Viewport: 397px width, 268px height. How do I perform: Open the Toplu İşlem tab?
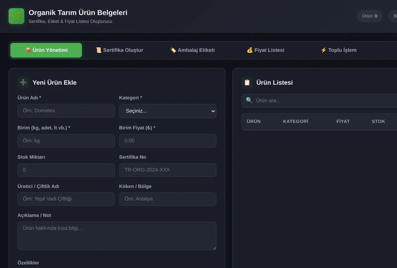338,50
